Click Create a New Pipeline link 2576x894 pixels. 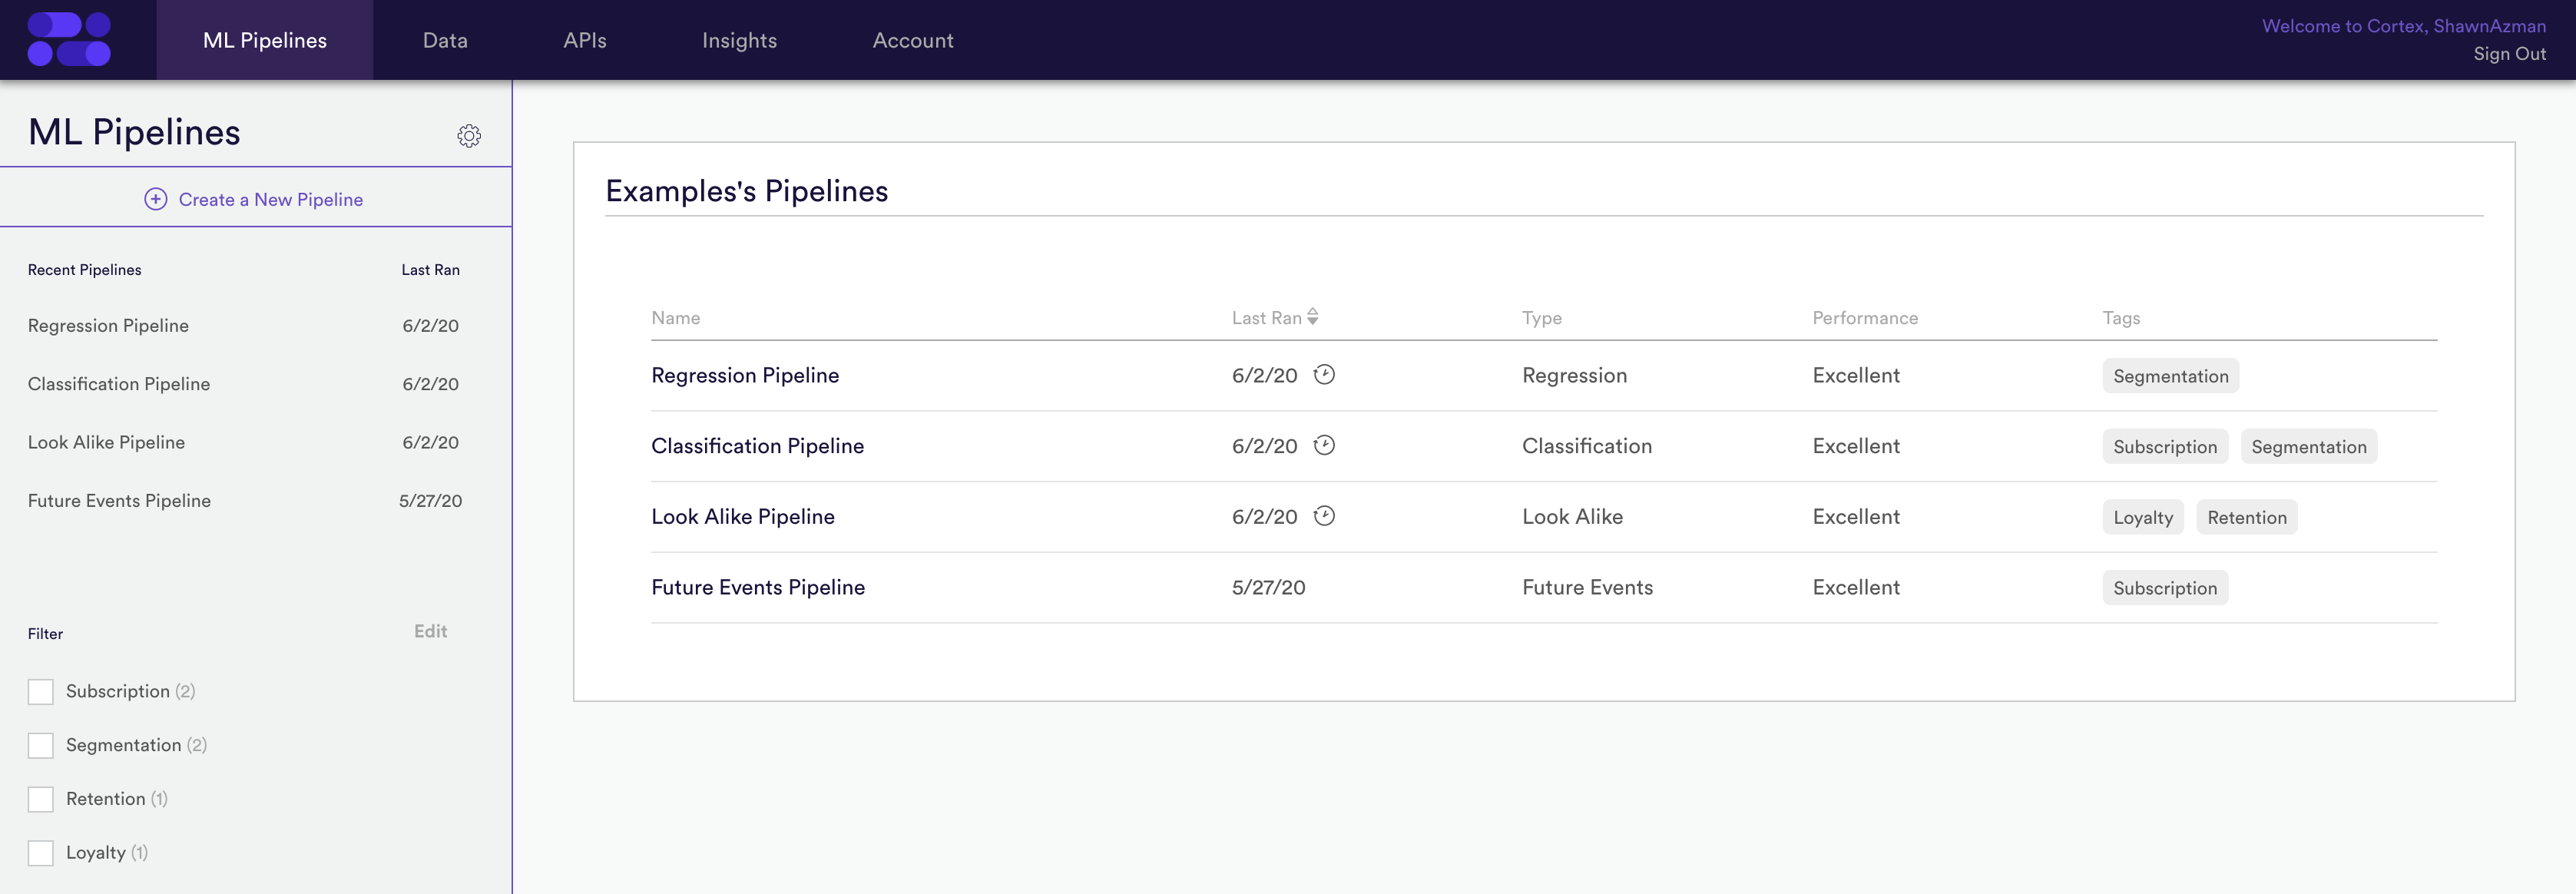[x=271, y=199]
